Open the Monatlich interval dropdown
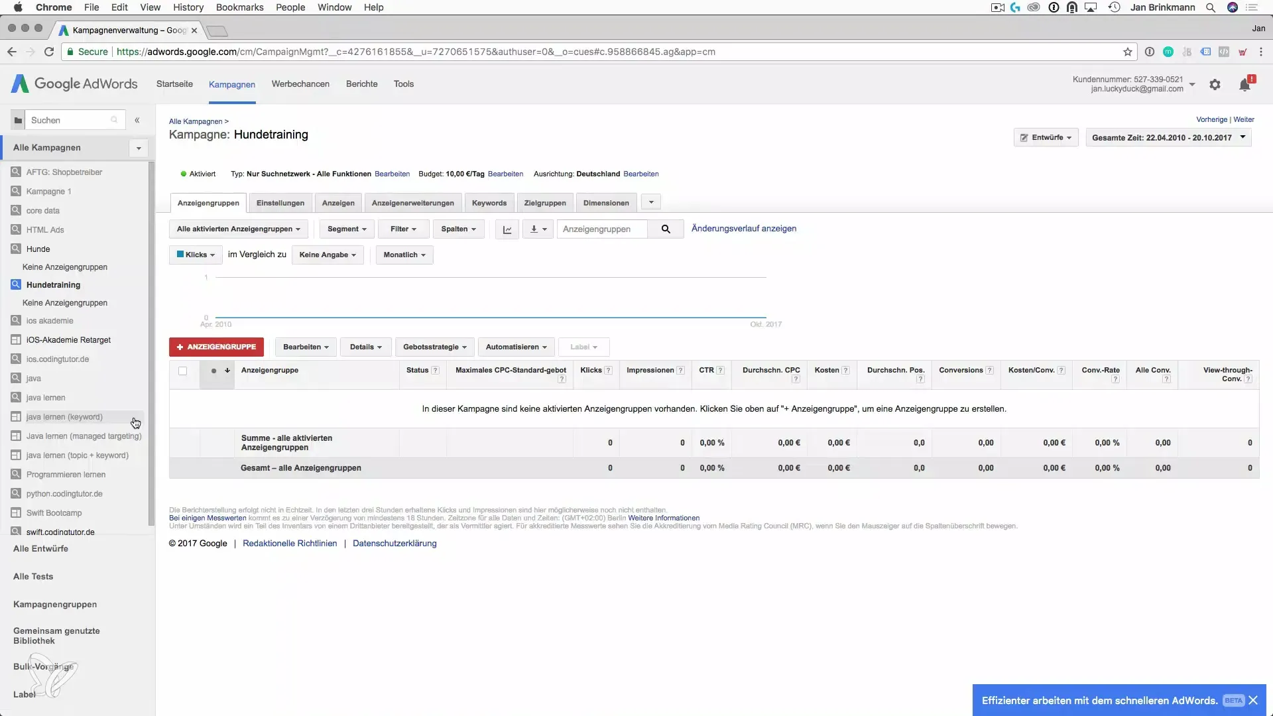 click(404, 255)
